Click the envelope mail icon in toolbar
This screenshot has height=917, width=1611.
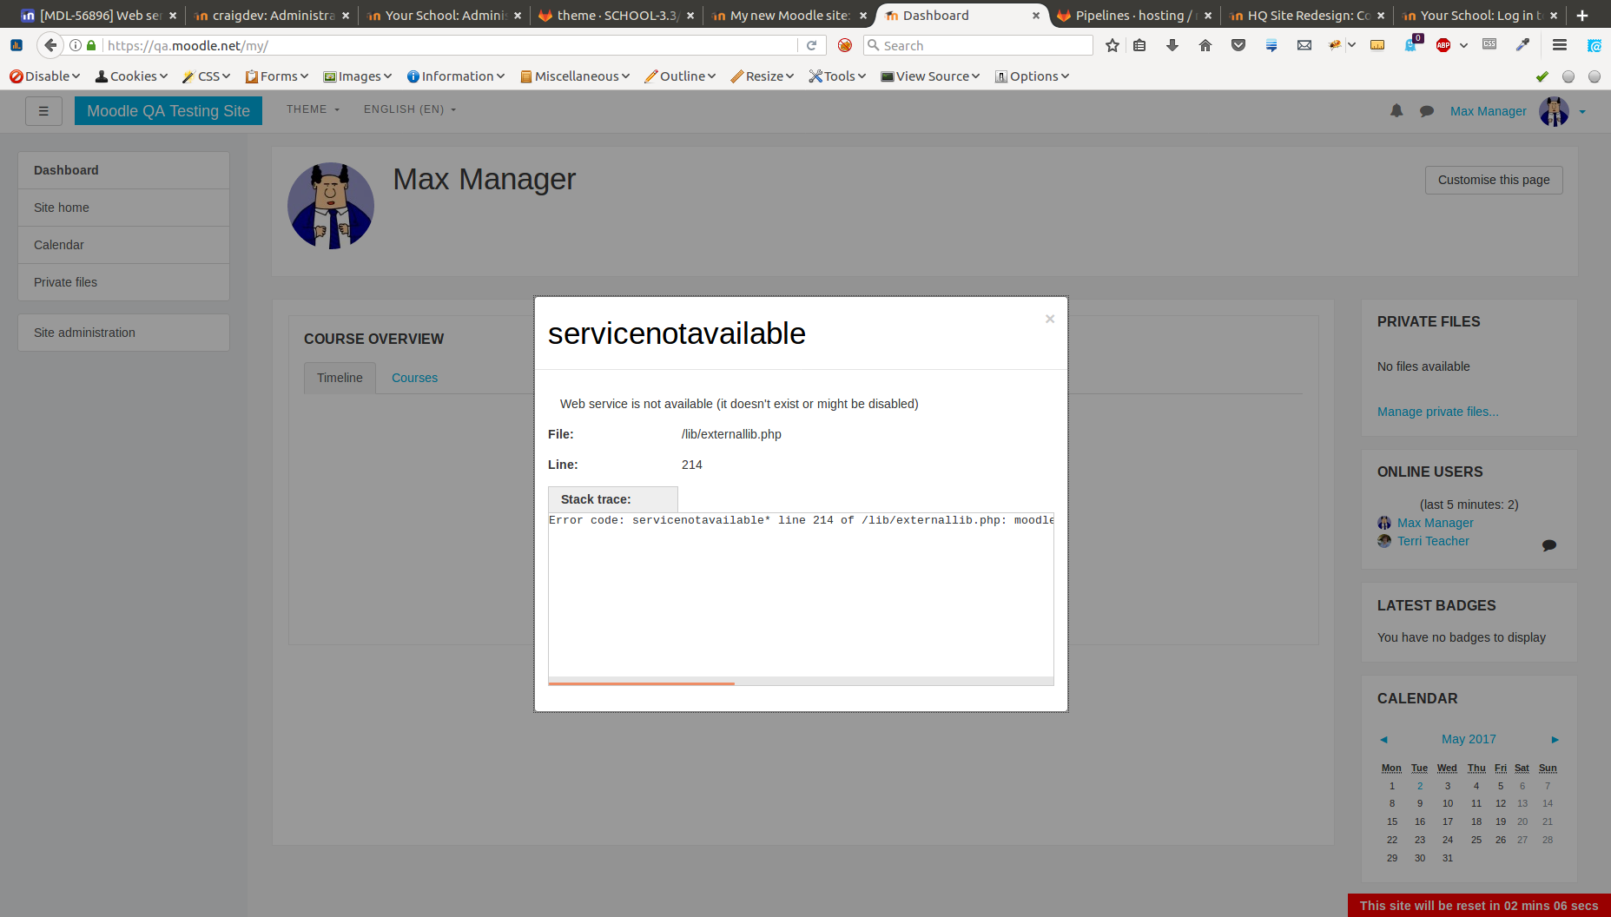[x=1304, y=45]
